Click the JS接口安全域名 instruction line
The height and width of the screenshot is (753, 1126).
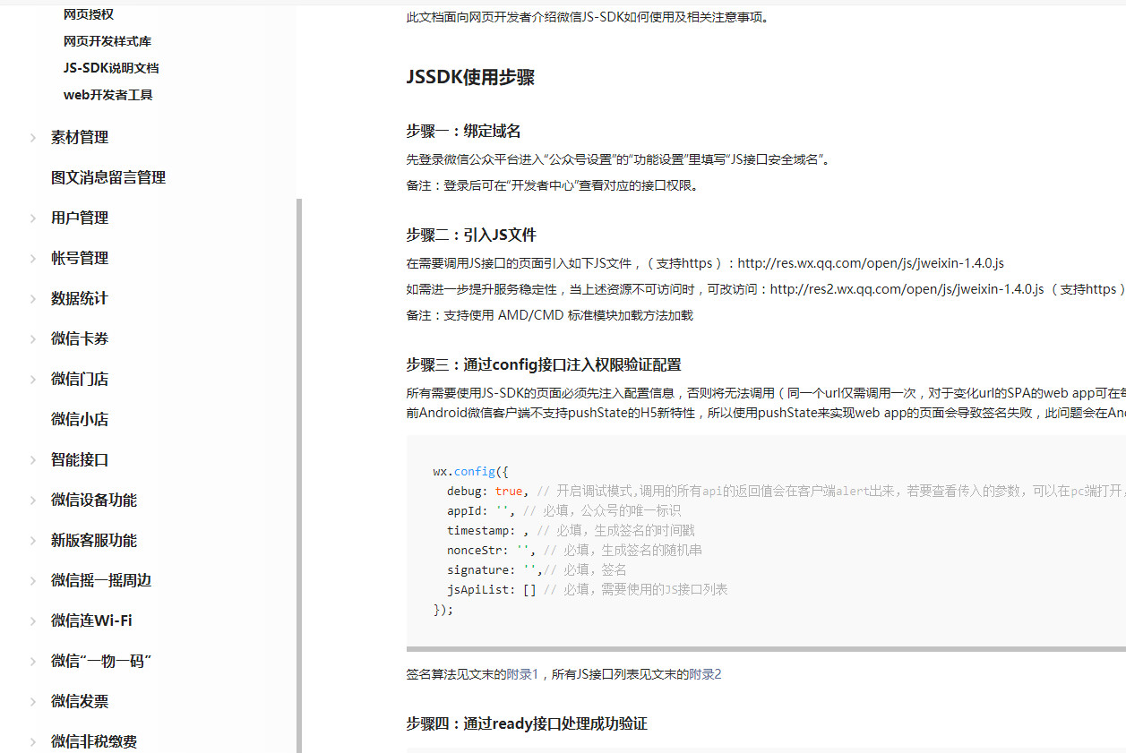click(619, 160)
